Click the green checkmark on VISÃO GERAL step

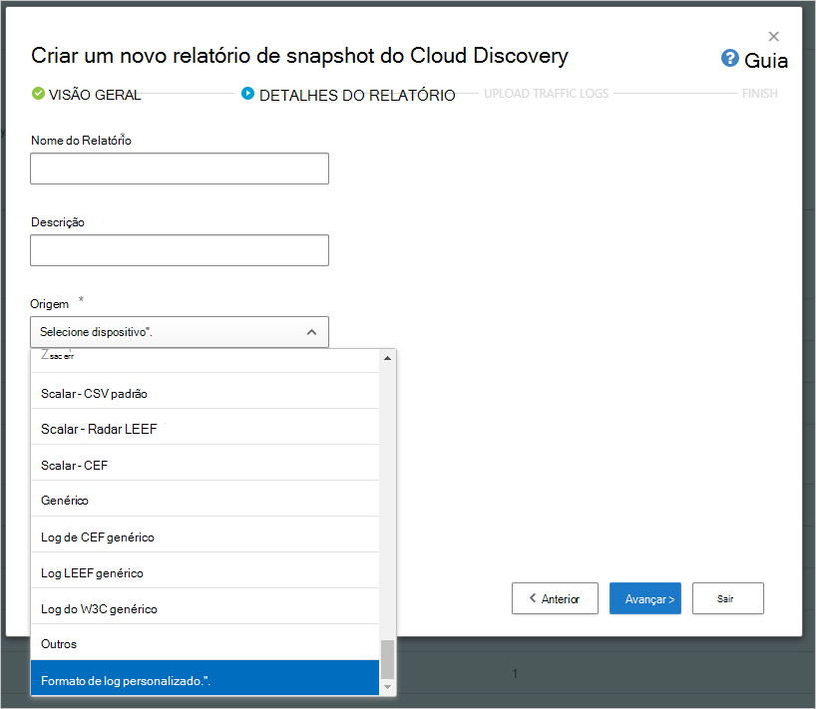(x=37, y=94)
